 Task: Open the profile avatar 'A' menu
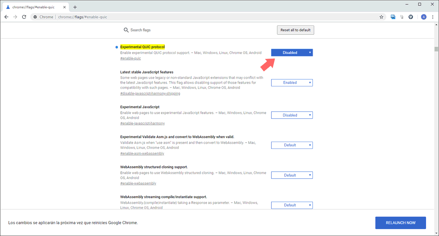point(424,17)
